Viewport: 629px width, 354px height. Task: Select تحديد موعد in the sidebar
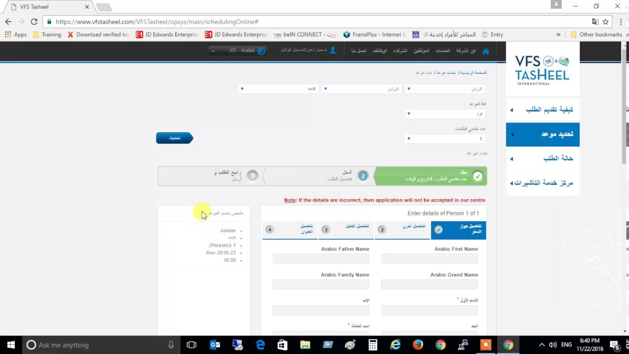pos(543,134)
